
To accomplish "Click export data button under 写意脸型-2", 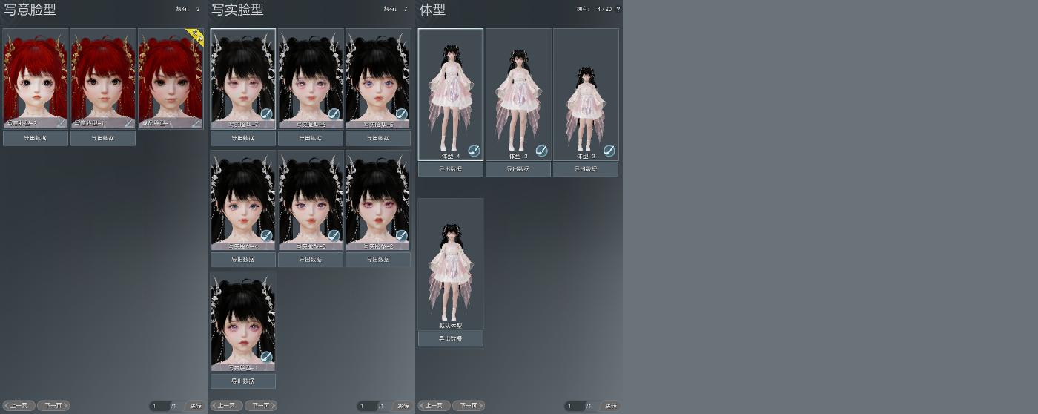I will [36, 138].
